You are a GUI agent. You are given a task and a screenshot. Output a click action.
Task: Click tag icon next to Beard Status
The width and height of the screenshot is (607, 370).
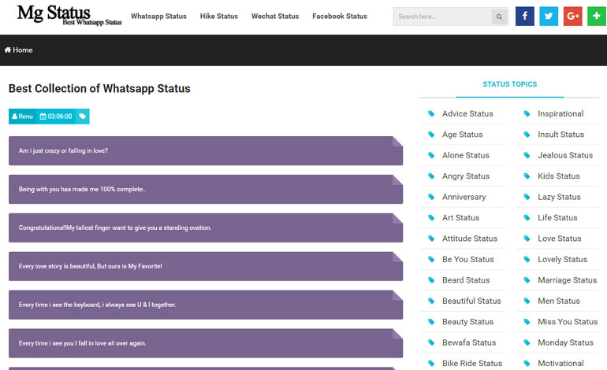point(431,280)
